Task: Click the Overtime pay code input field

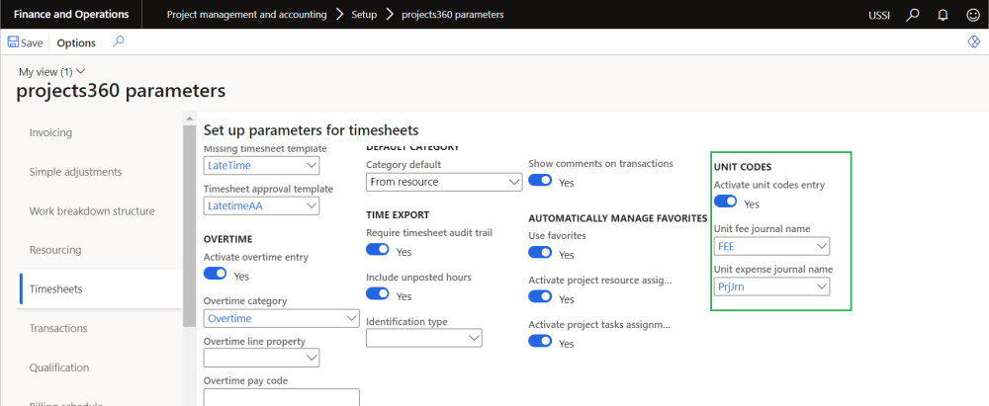Action: (x=280, y=397)
